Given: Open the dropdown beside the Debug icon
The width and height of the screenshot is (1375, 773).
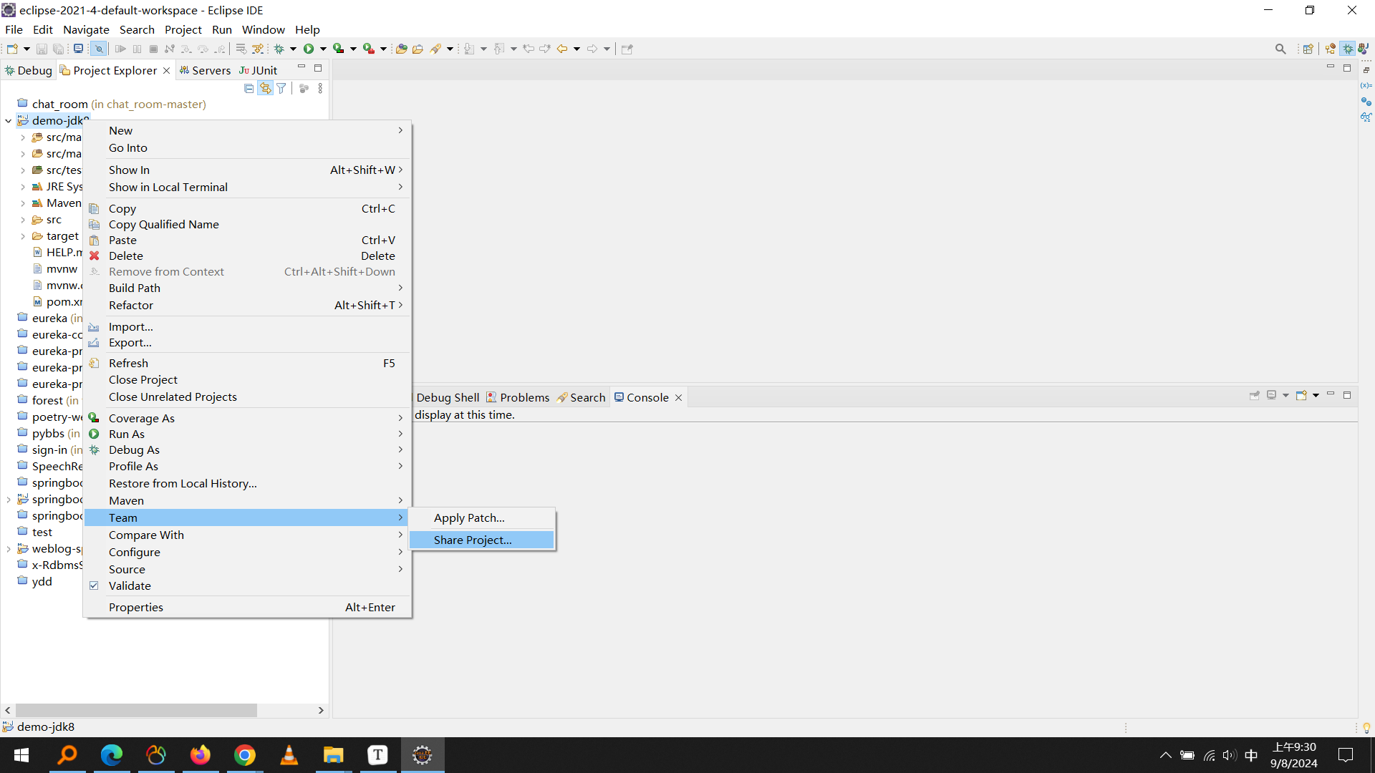Looking at the screenshot, I should click(x=293, y=49).
